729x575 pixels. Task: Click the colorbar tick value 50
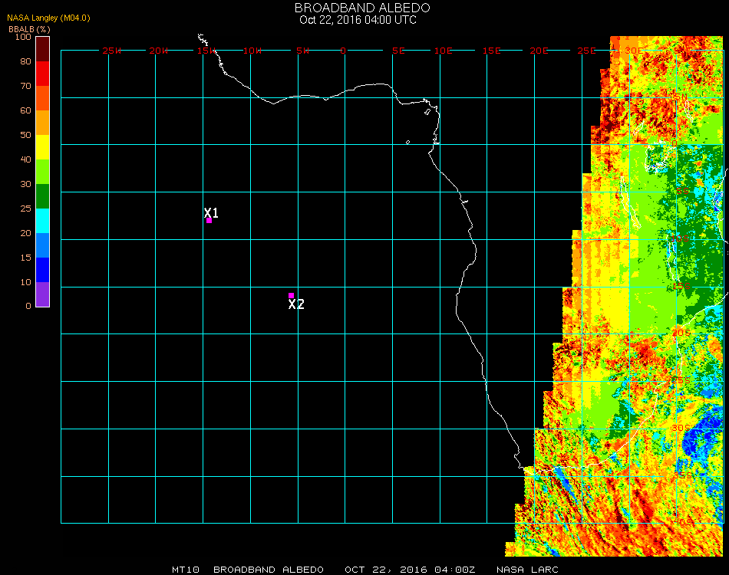pyautogui.click(x=25, y=135)
